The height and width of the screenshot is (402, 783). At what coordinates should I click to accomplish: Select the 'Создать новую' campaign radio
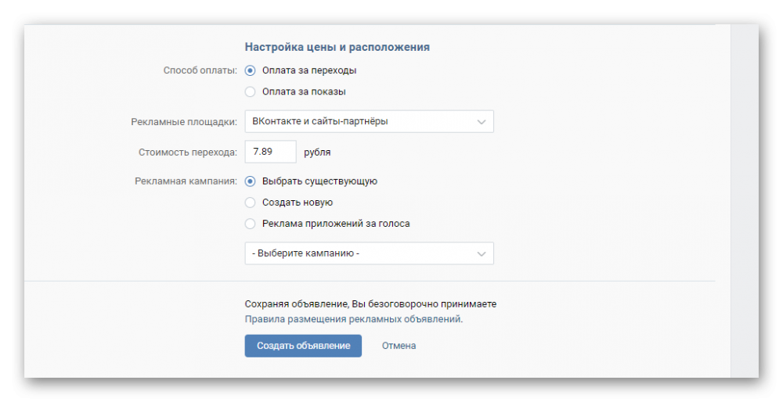coord(251,203)
